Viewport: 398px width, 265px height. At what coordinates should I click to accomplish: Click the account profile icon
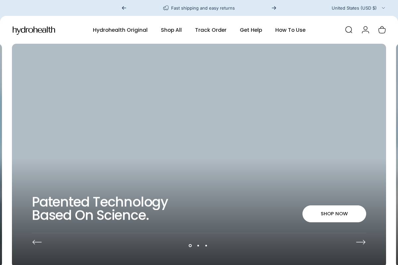coord(365,30)
